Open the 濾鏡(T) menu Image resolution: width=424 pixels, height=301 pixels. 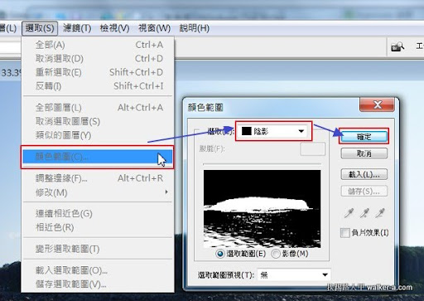(77, 28)
